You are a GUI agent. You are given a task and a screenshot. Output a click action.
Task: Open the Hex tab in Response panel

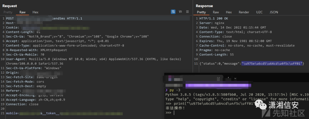tap(229, 12)
